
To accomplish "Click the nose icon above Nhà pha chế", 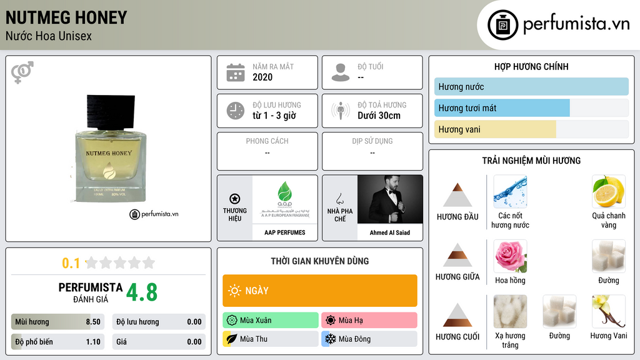I will point(339,199).
